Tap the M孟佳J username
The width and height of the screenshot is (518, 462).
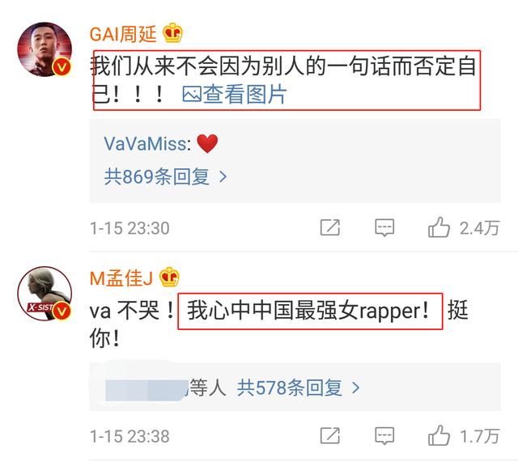[x=121, y=278]
